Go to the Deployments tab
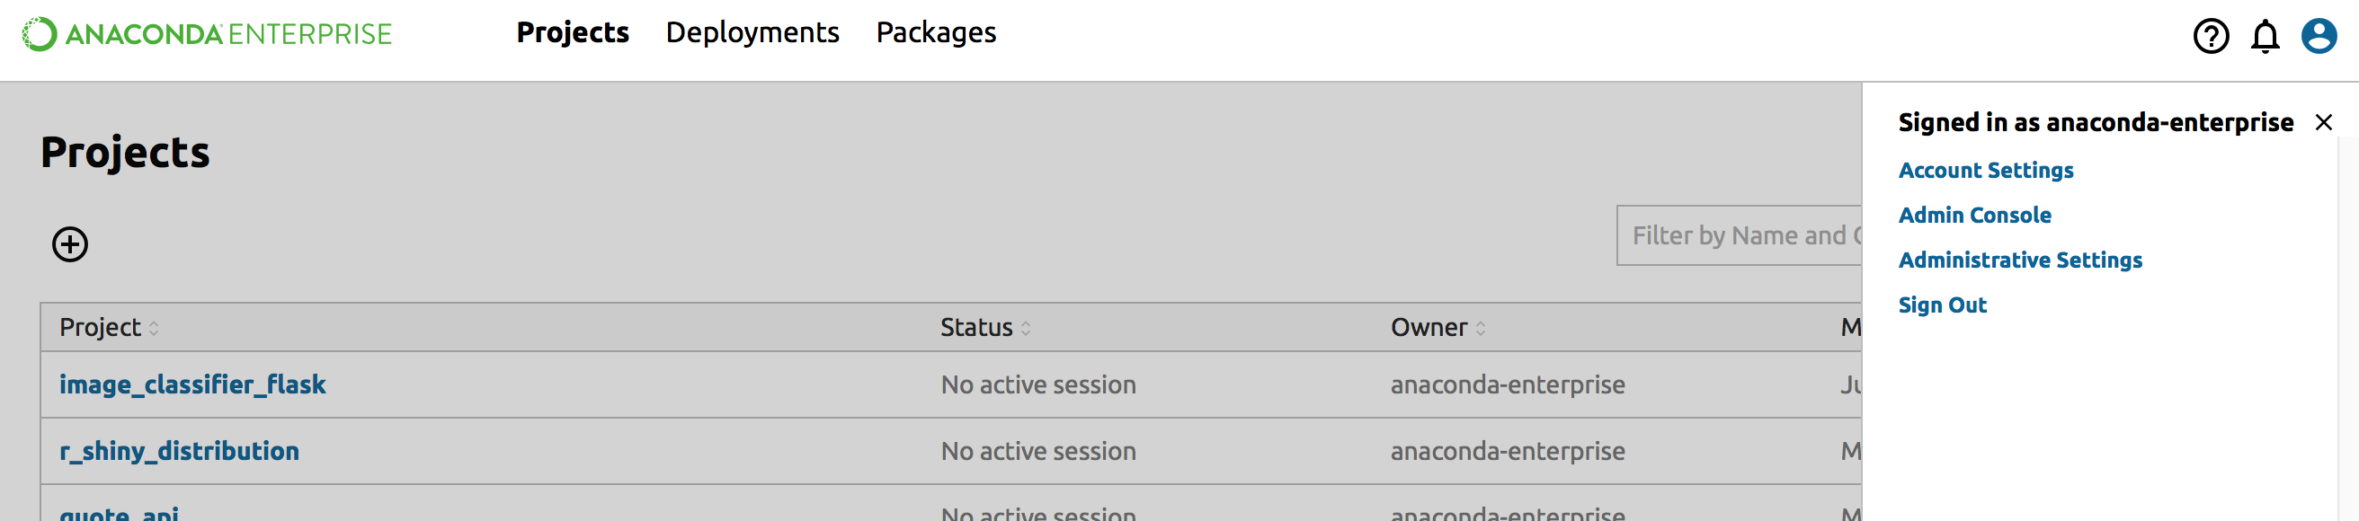2359x521 pixels. (x=752, y=33)
